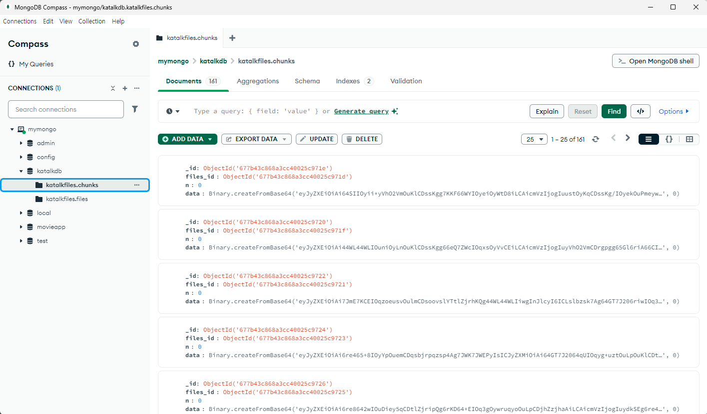Select _id ObjectId ending c971e
This screenshot has height=414, width=707.
pos(267,168)
